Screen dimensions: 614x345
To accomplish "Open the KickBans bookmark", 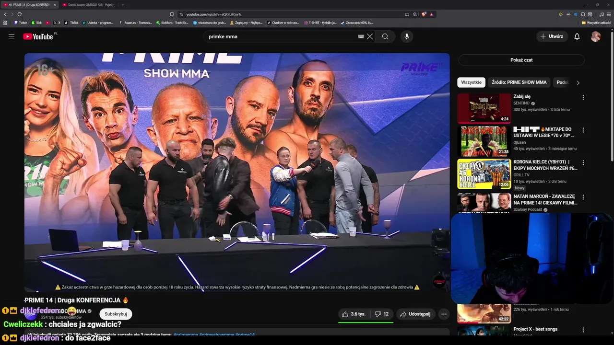I will pos(172,23).
